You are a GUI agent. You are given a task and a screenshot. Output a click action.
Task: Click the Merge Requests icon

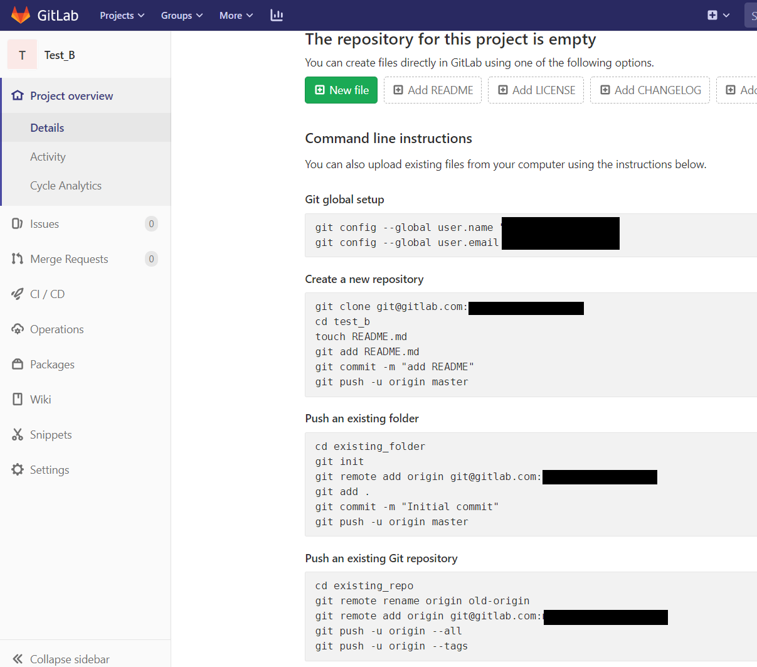click(18, 259)
